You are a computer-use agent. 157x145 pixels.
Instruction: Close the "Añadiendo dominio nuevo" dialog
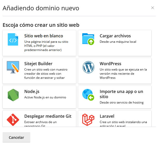(x=153, y=8)
